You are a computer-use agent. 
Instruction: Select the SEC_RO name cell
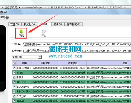24,96
